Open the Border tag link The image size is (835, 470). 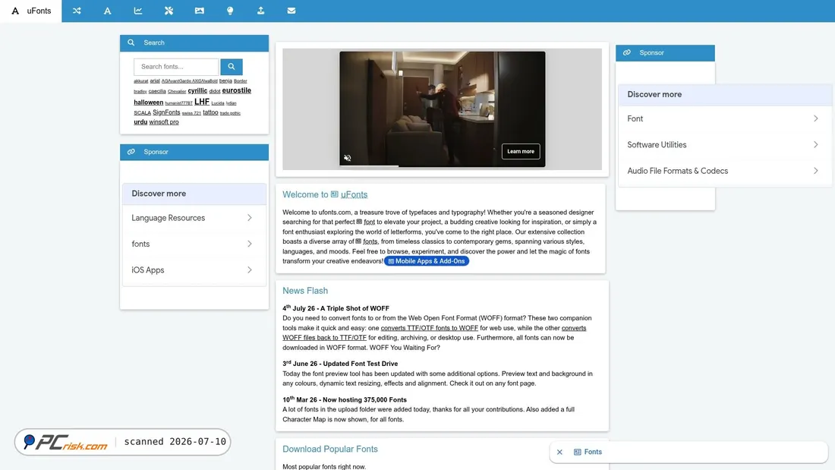point(240,81)
